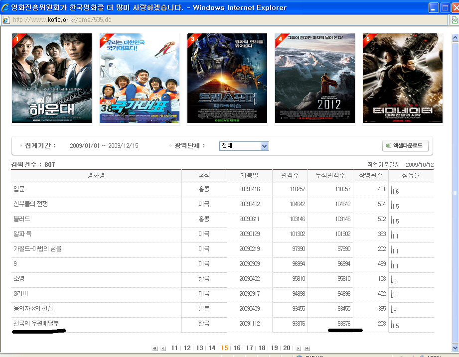Select current page 15

(225, 348)
